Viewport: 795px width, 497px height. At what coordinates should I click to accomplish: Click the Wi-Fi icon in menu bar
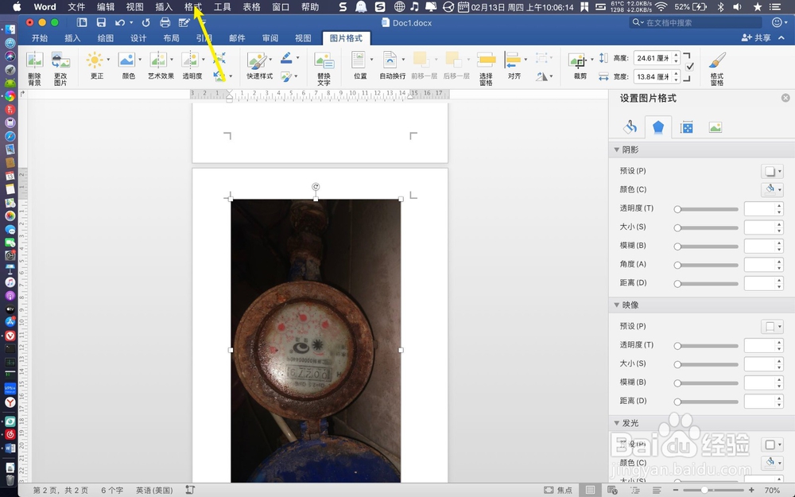pos(661,6)
